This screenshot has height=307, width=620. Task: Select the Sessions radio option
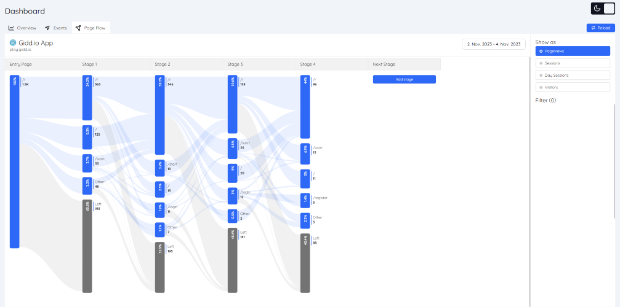point(573,63)
